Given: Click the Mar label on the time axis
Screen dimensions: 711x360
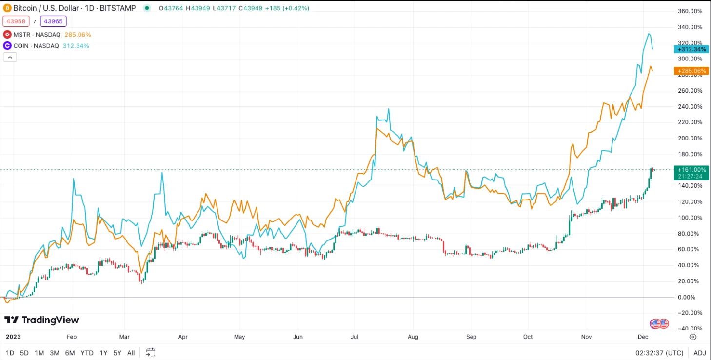Looking at the screenshot, I should (125, 337).
